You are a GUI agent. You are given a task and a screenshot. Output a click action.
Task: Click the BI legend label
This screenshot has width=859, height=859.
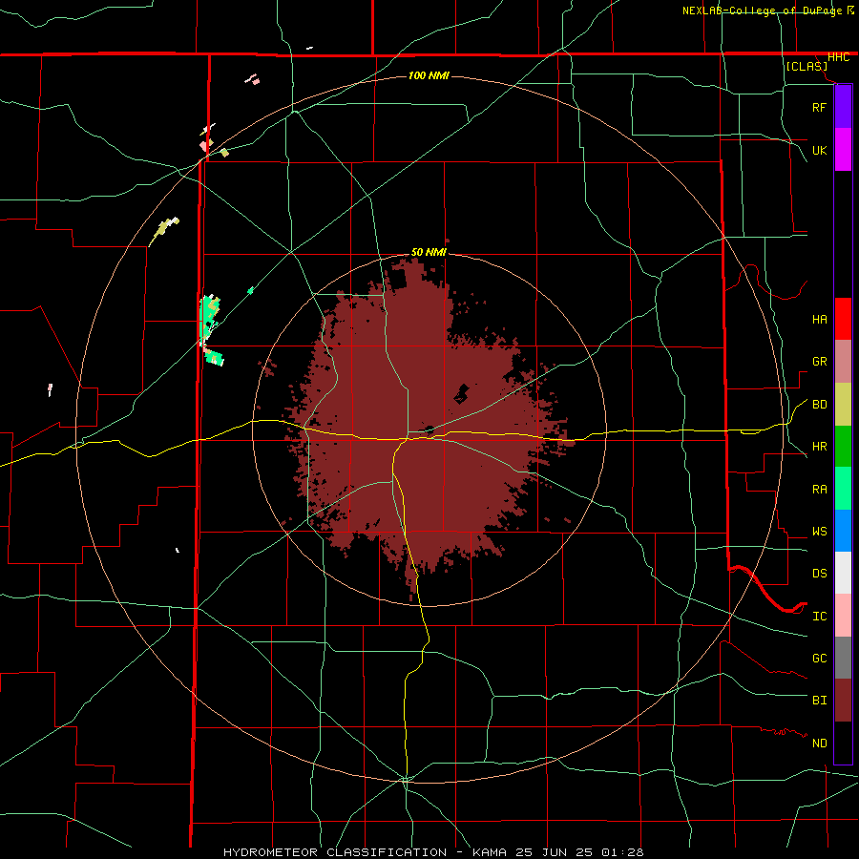coord(819,701)
